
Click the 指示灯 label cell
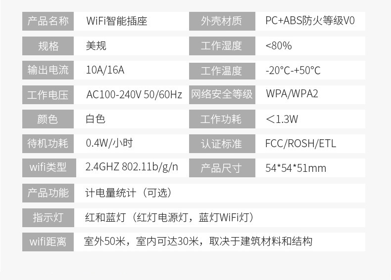48,218
